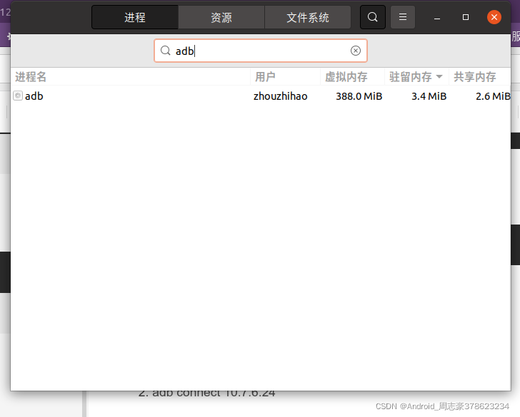The width and height of the screenshot is (520, 417).
Task: Switch to the 进程 tab
Action: [135, 17]
